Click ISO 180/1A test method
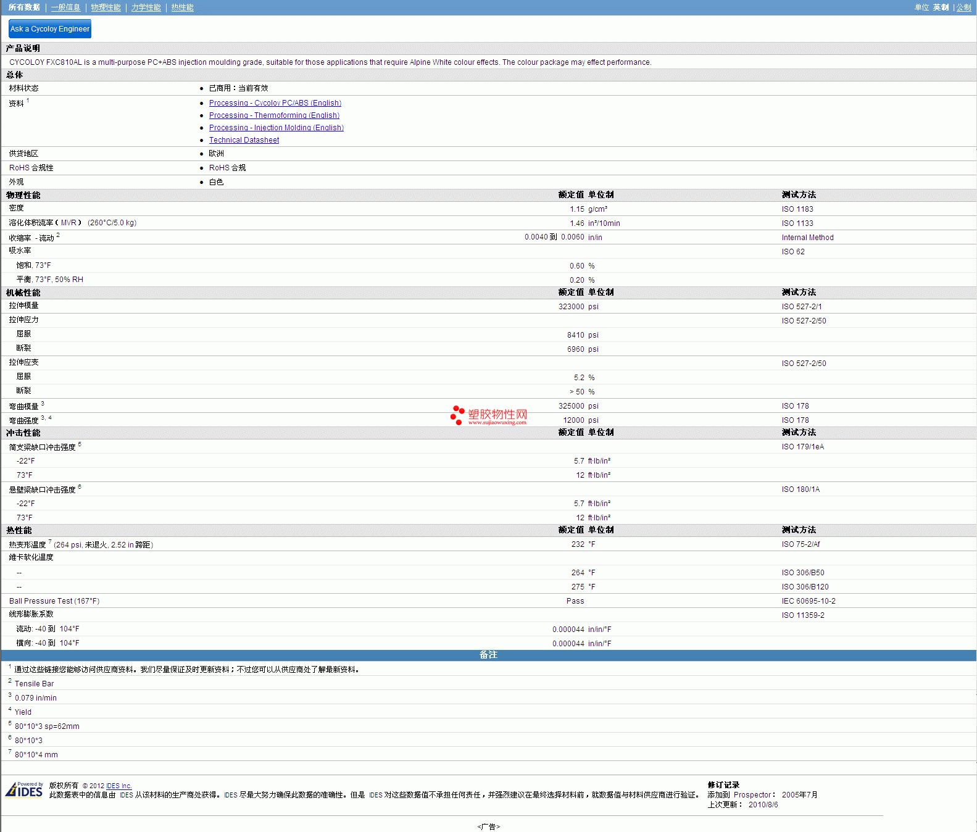The image size is (977, 832). [800, 489]
